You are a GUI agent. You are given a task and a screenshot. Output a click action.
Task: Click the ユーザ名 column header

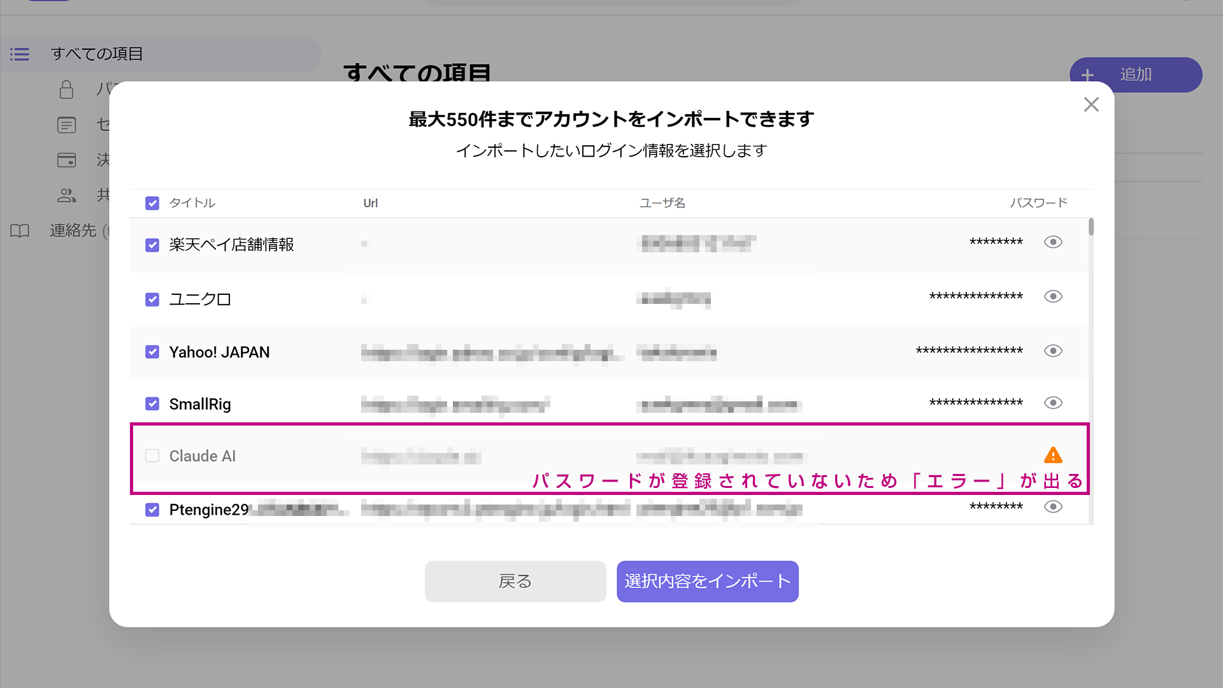click(662, 203)
